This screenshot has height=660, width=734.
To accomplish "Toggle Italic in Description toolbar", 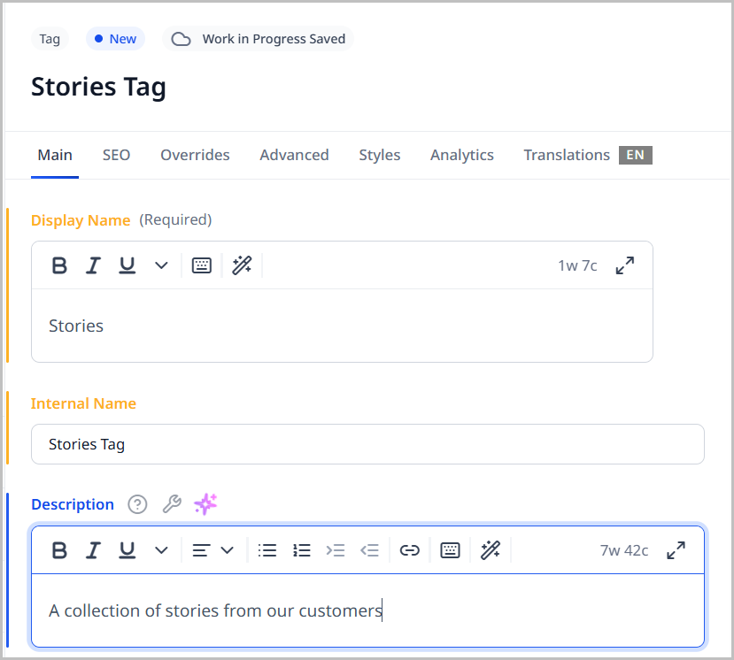I will tap(93, 550).
